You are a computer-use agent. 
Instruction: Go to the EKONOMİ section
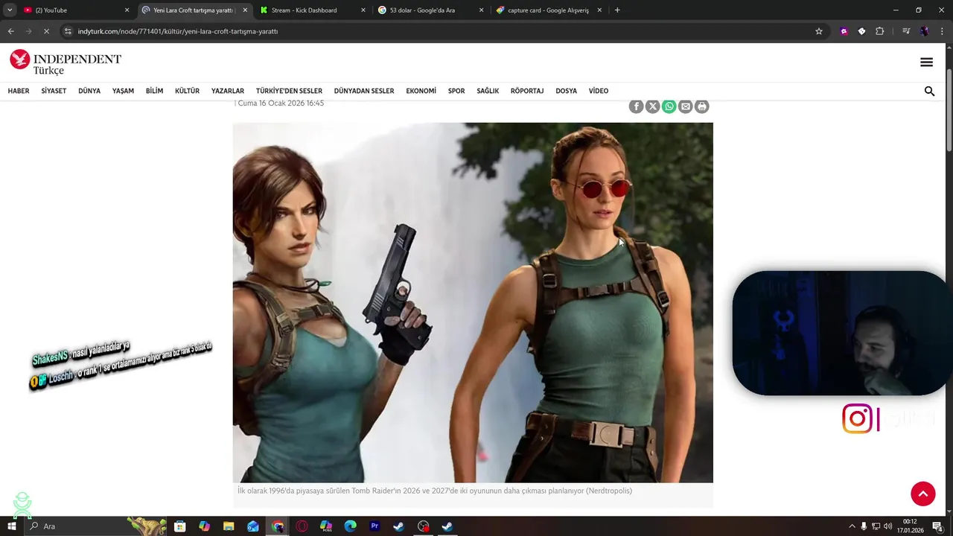point(421,91)
